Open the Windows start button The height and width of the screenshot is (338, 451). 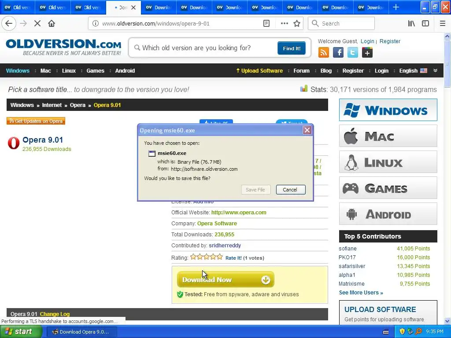click(x=21, y=332)
